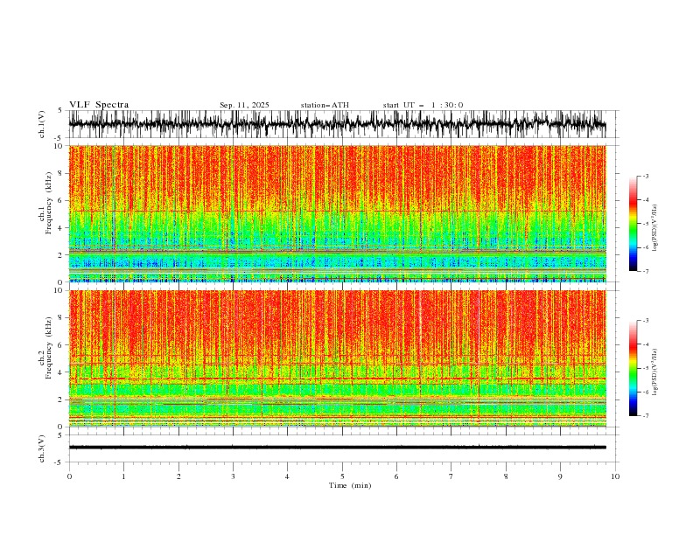Click the ch.2 color bar's "log(PSD)(V²/Hz)" label
This screenshot has width=693, height=535.
[655, 372]
